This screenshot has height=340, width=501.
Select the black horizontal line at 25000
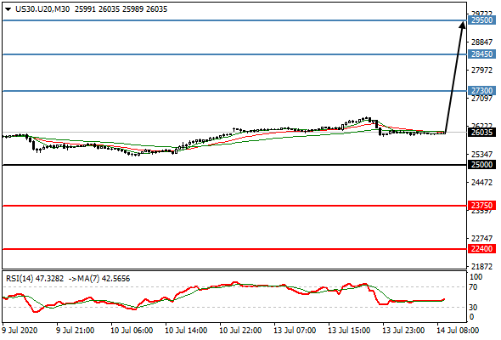tap(234, 165)
